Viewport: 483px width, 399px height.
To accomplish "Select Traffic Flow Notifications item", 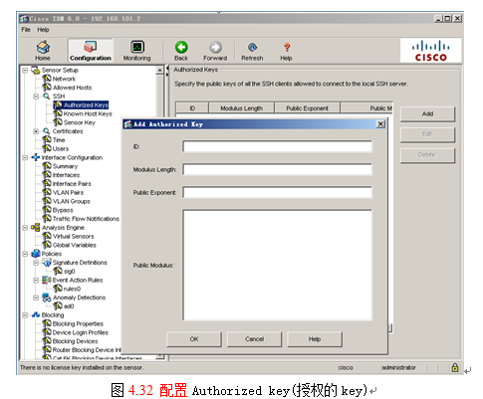I will click(86, 219).
